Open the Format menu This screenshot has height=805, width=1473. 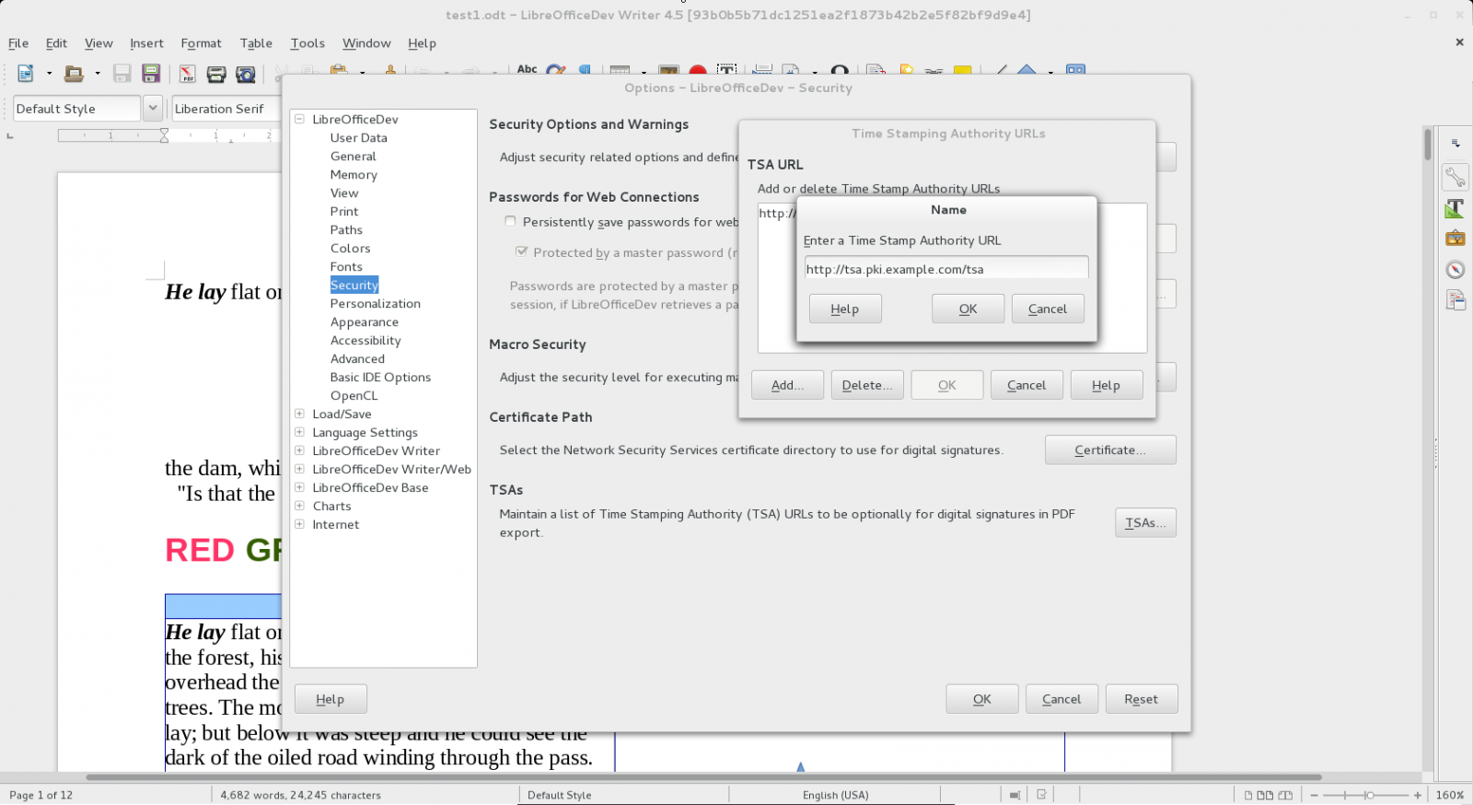pyautogui.click(x=201, y=43)
